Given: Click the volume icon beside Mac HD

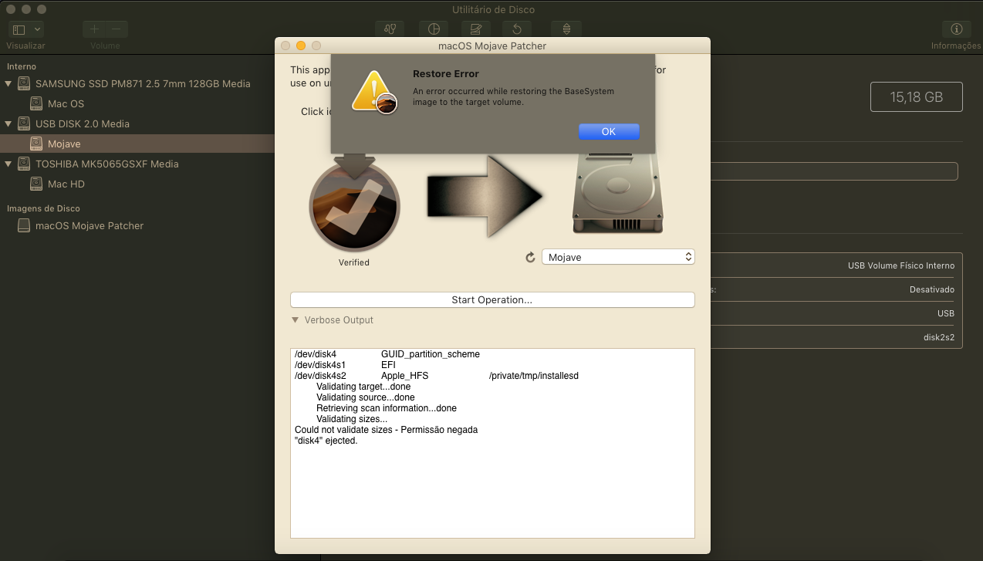Looking at the screenshot, I should click(x=36, y=184).
